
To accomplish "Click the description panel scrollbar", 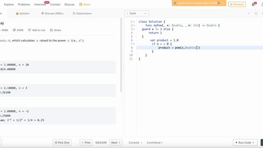I will [121, 55].
